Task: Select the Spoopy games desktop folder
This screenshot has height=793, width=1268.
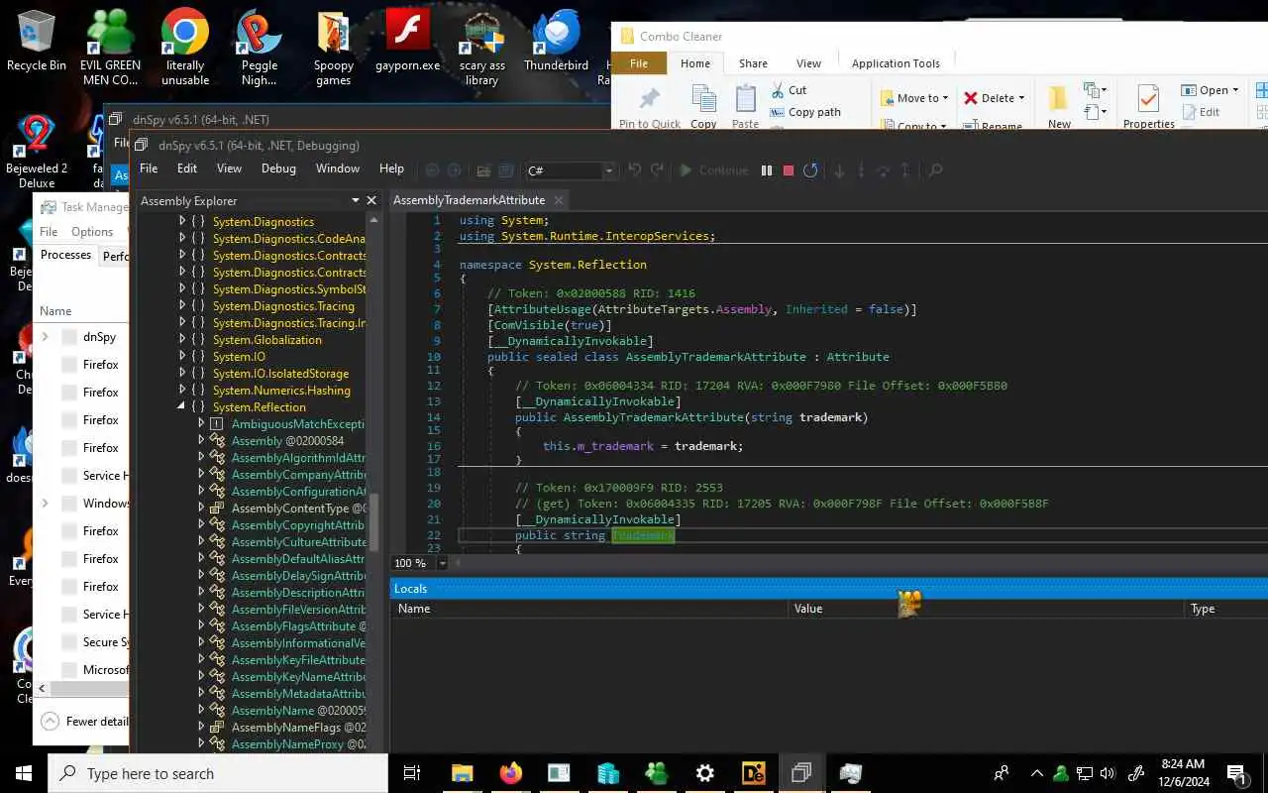Action: pos(334,48)
